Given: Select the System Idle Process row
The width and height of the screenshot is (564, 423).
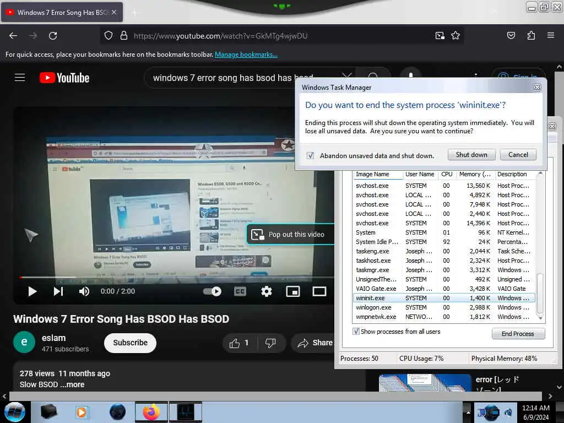Looking at the screenshot, I should pyautogui.click(x=444, y=242).
